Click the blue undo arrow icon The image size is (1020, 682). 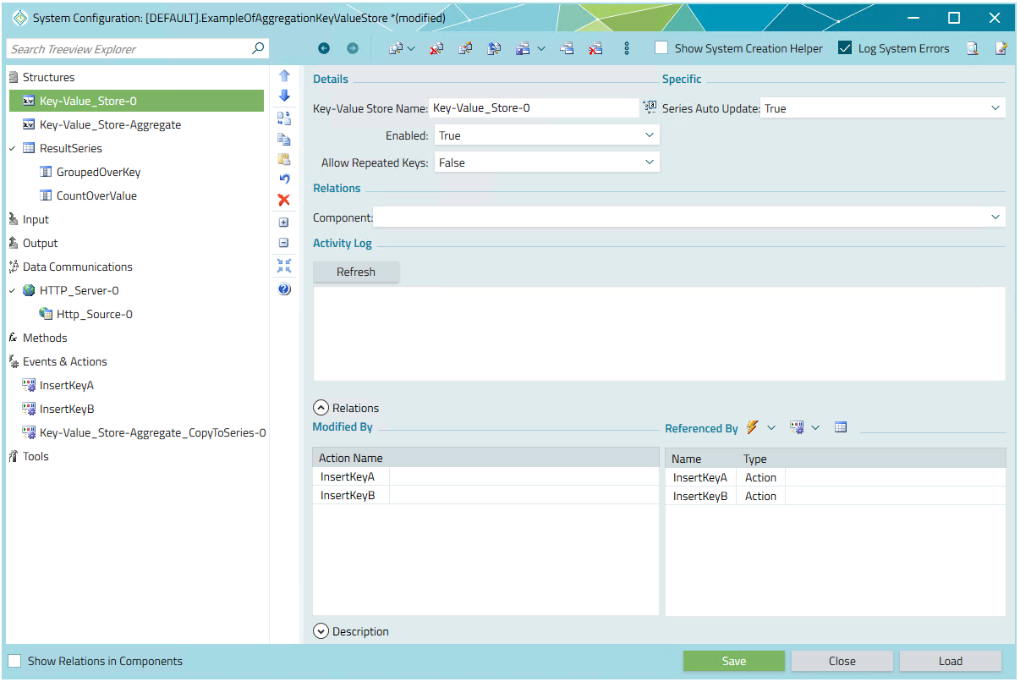pyautogui.click(x=284, y=179)
